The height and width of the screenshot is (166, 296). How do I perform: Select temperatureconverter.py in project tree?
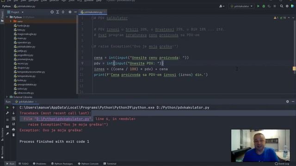pyautogui.click(x=30, y=72)
